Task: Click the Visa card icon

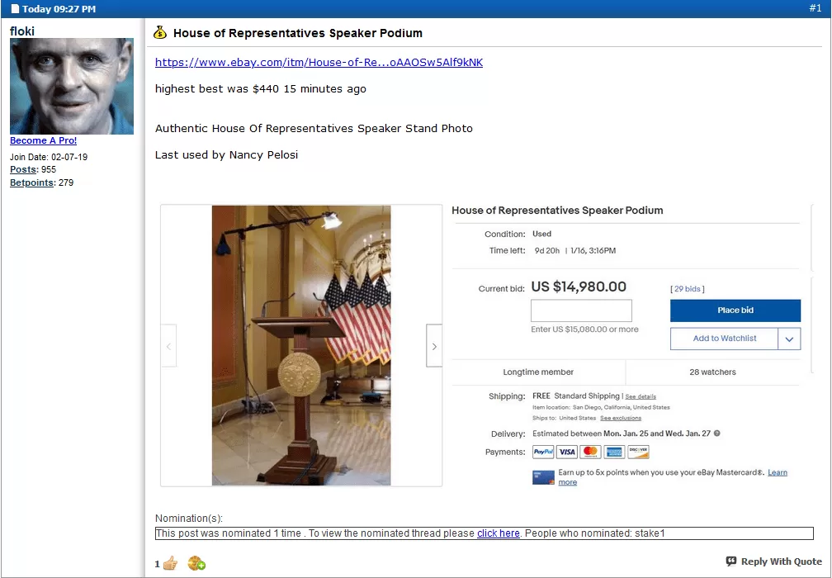Action: click(567, 452)
